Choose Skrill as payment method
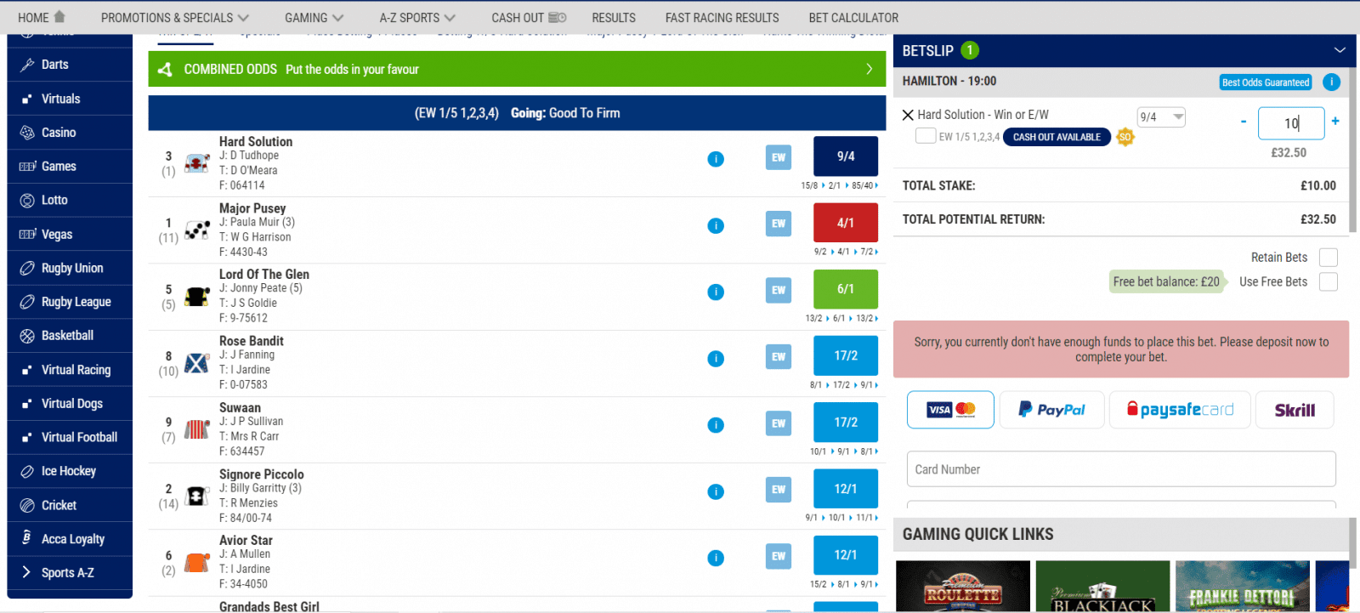This screenshot has height=613, width=1360. [x=1294, y=410]
